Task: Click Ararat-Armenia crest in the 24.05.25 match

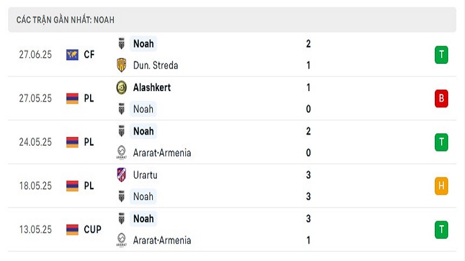Action: (x=121, y=153)
